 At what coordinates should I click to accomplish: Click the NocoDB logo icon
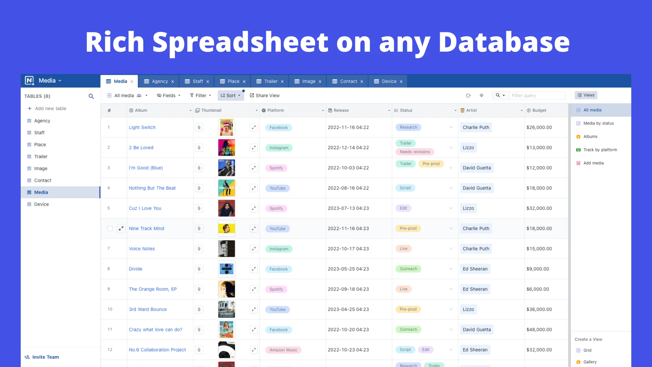(x=30, y=81)
